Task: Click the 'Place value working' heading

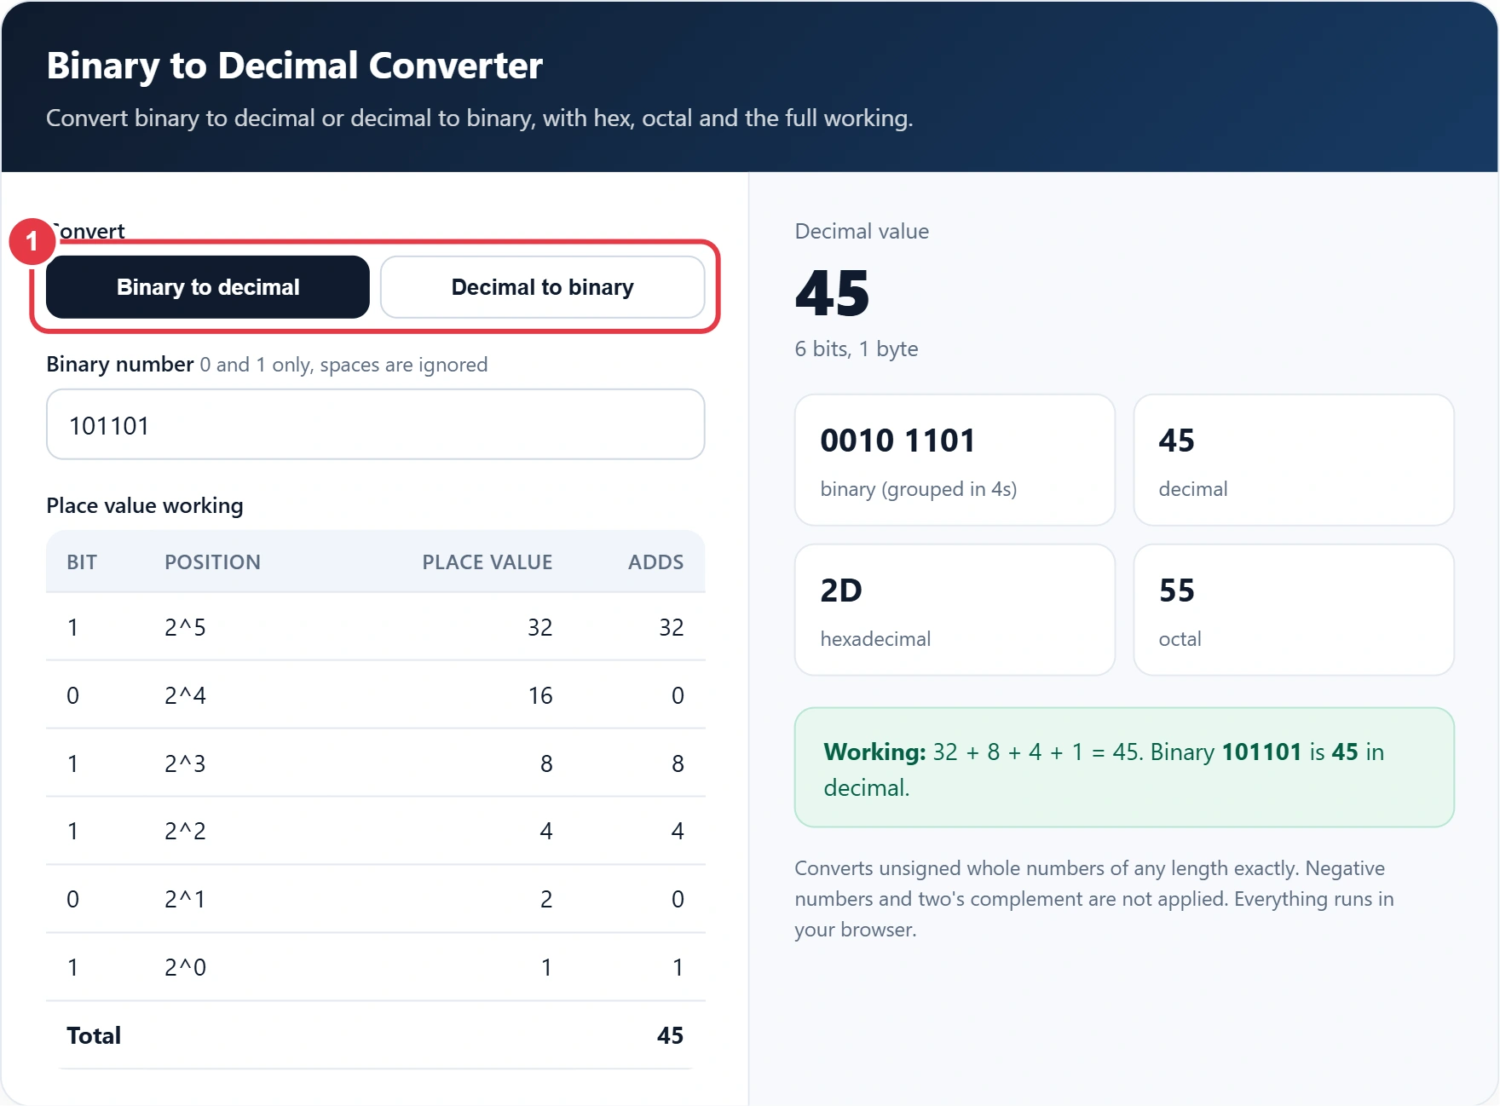Action: (145, 505)
